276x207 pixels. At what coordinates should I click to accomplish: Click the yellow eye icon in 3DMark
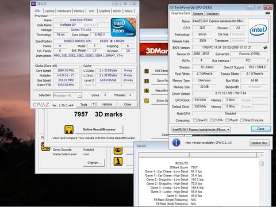[118, 151]
